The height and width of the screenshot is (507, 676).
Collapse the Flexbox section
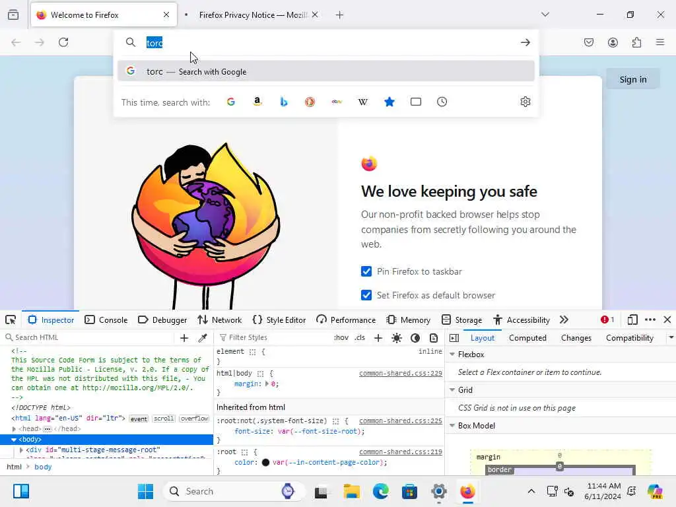coord(452,355)
